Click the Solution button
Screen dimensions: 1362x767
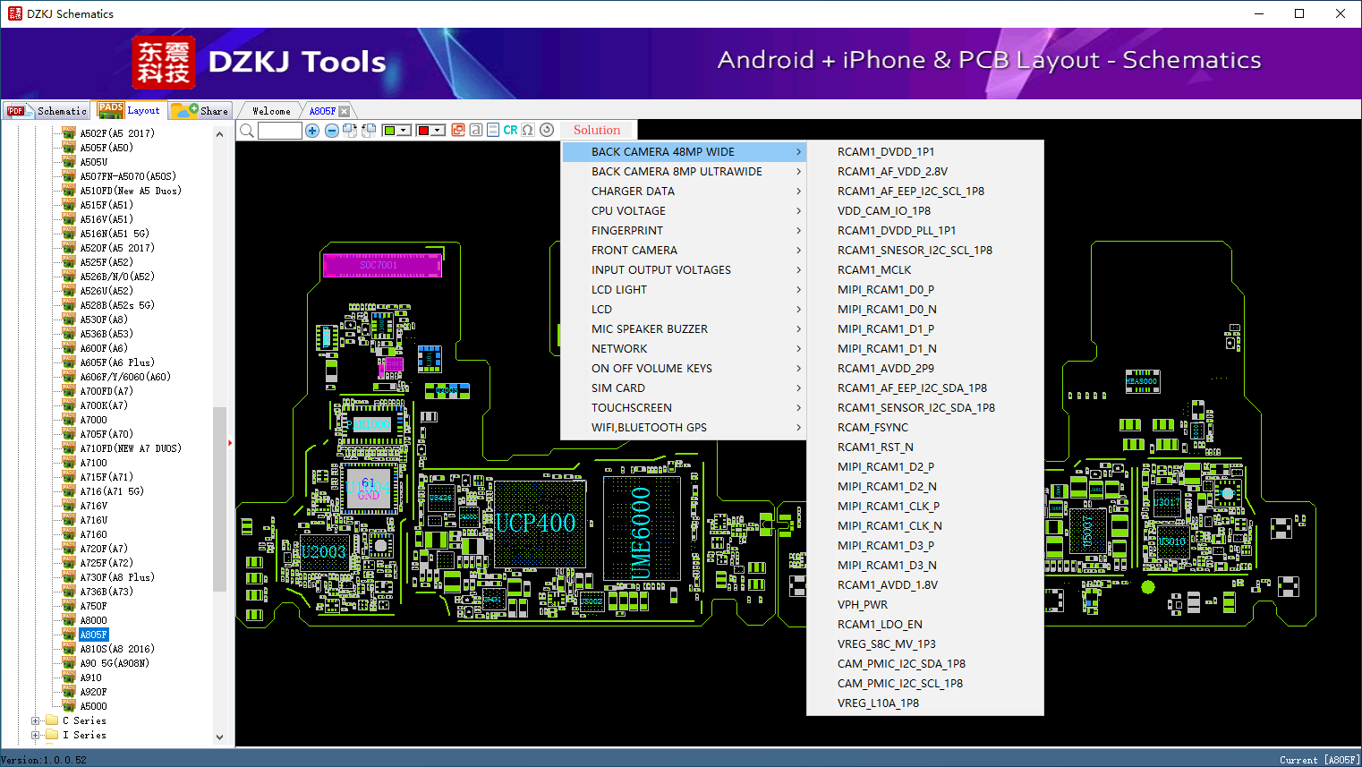point(597,130)
